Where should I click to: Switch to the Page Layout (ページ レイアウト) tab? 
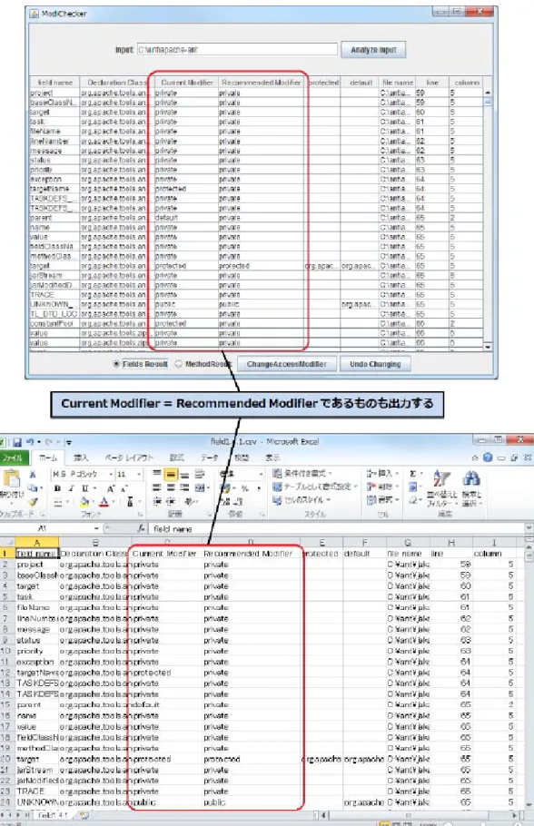click(x=129, y=457)
